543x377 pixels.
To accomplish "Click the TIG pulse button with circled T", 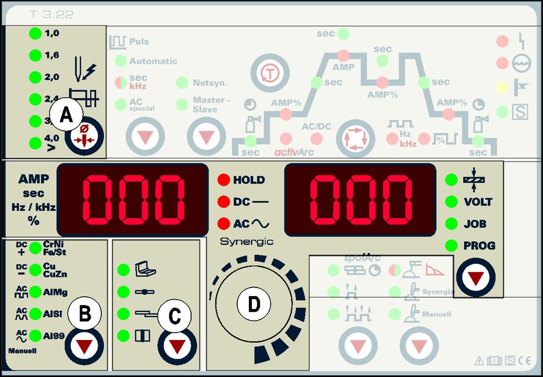I will click(x=270, y=73).
